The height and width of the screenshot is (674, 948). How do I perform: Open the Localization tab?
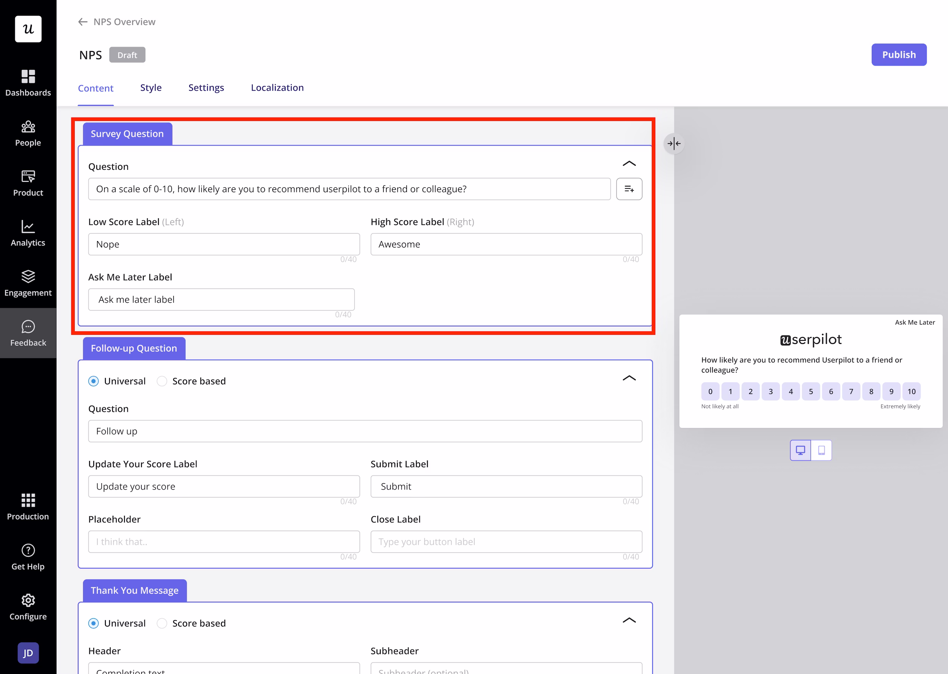pyautogui.click(x=277, y=88)
